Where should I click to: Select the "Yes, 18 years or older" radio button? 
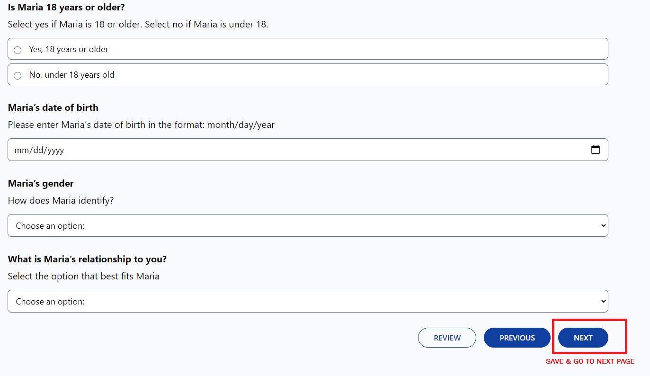tap(18, 50)
